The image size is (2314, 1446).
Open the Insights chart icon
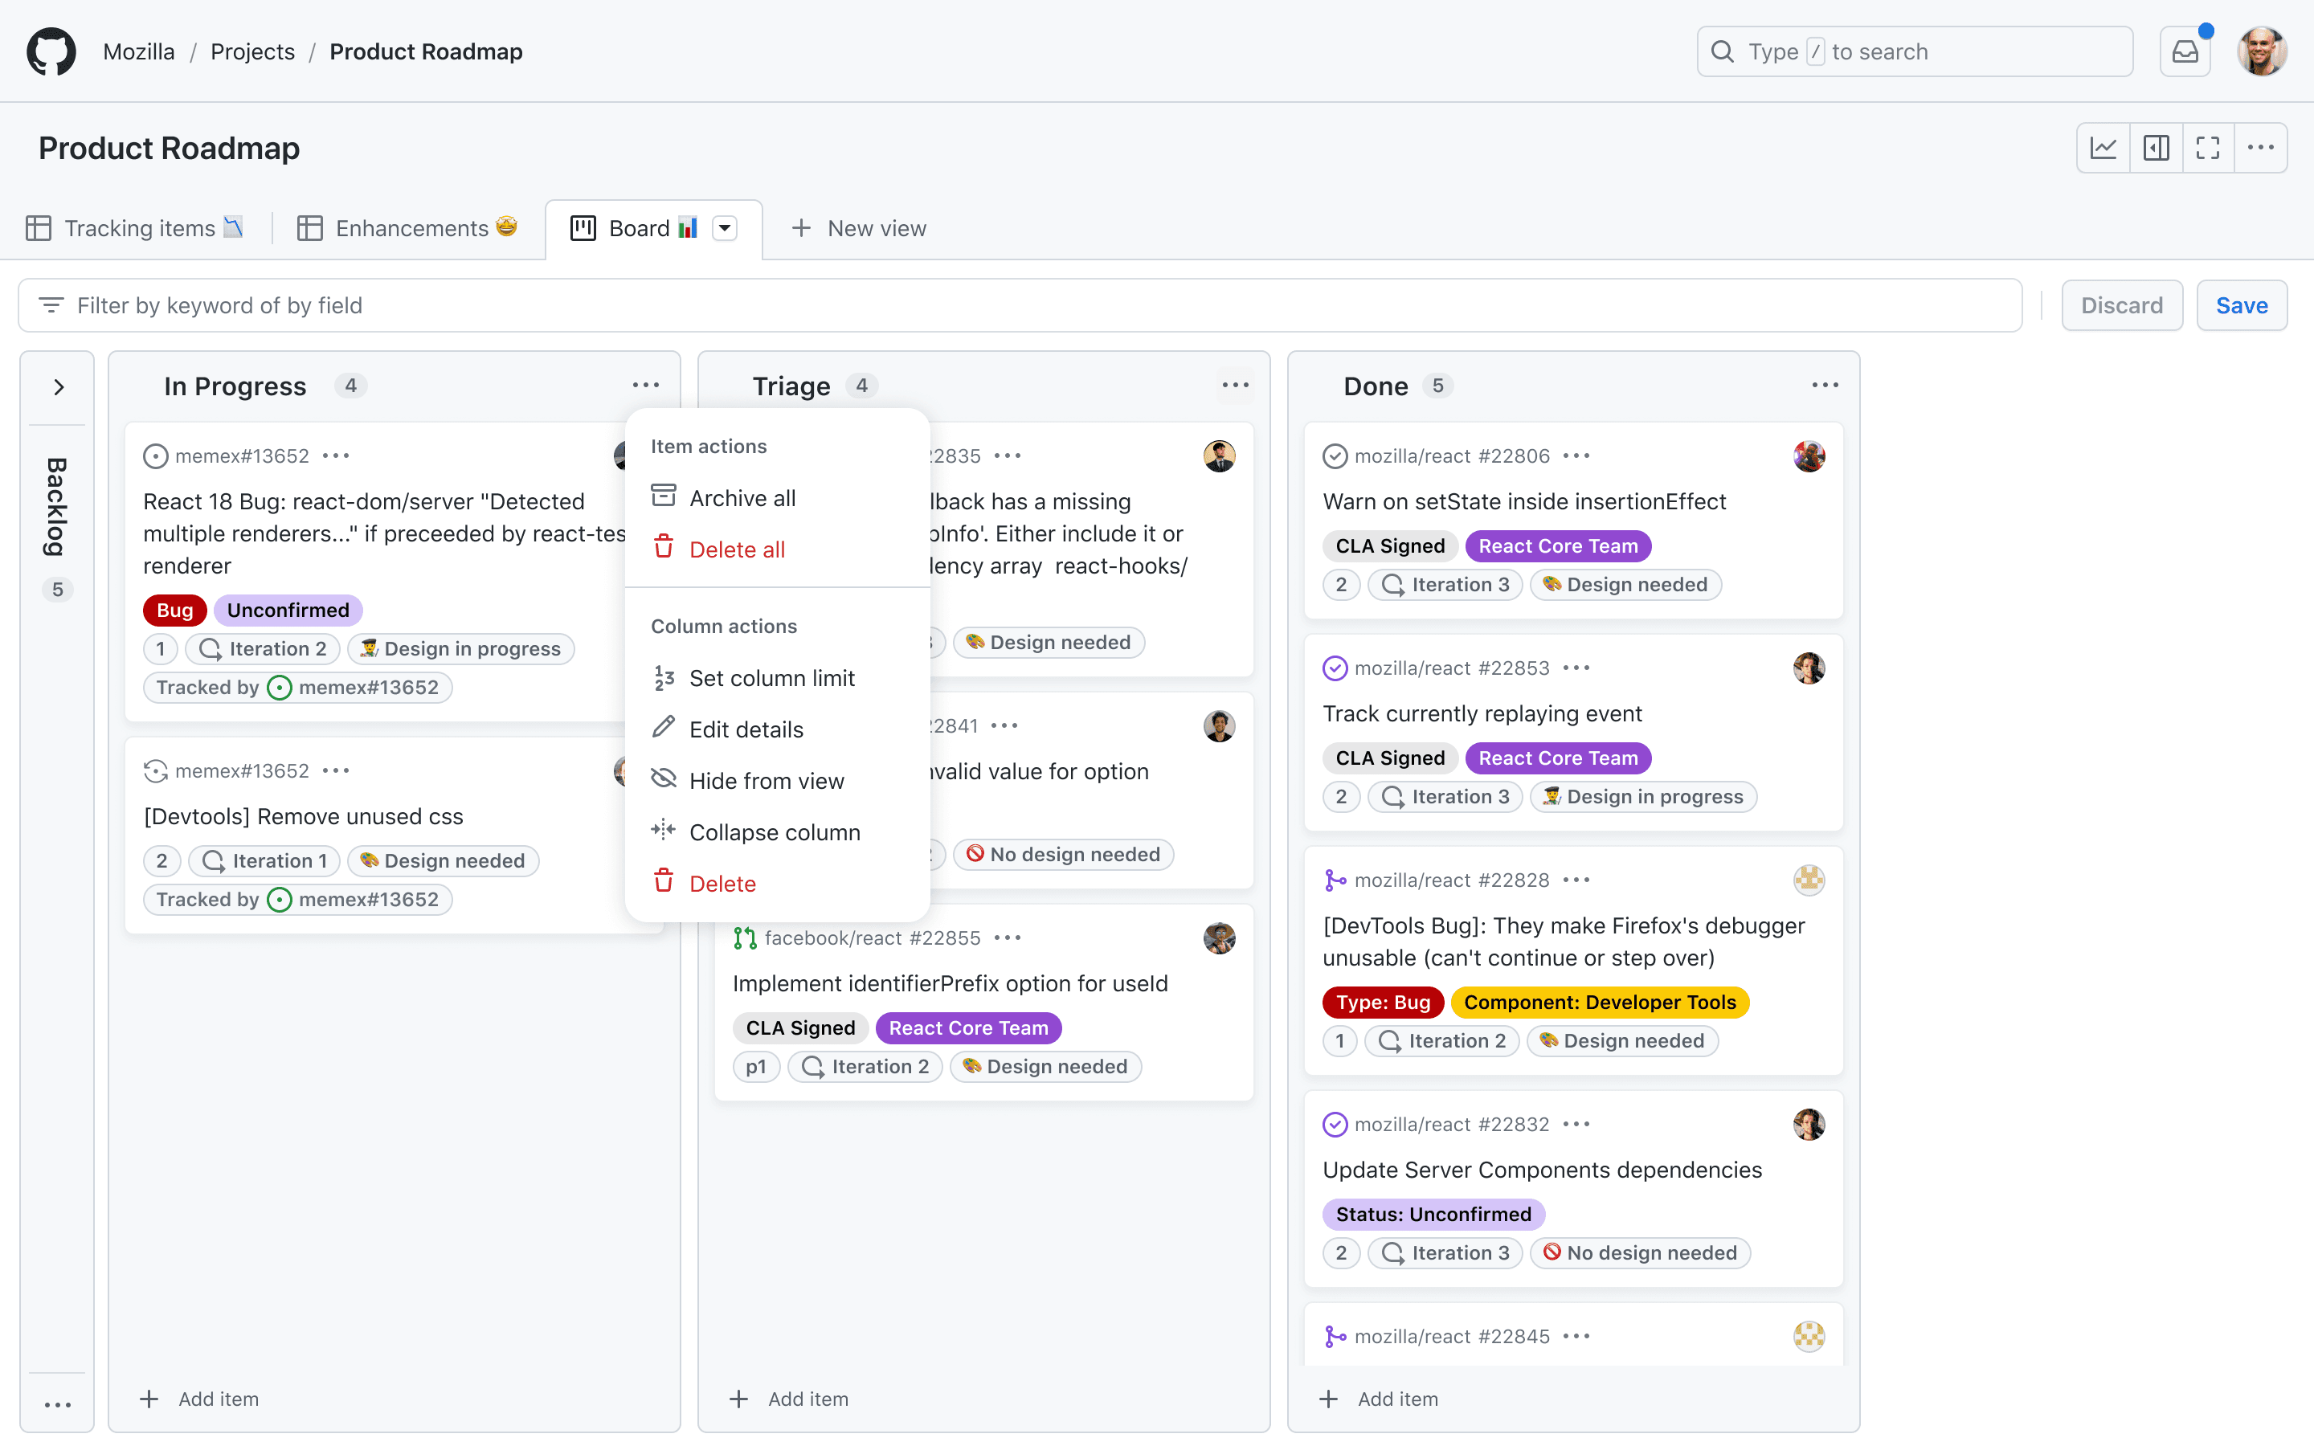pos(2103,147)
